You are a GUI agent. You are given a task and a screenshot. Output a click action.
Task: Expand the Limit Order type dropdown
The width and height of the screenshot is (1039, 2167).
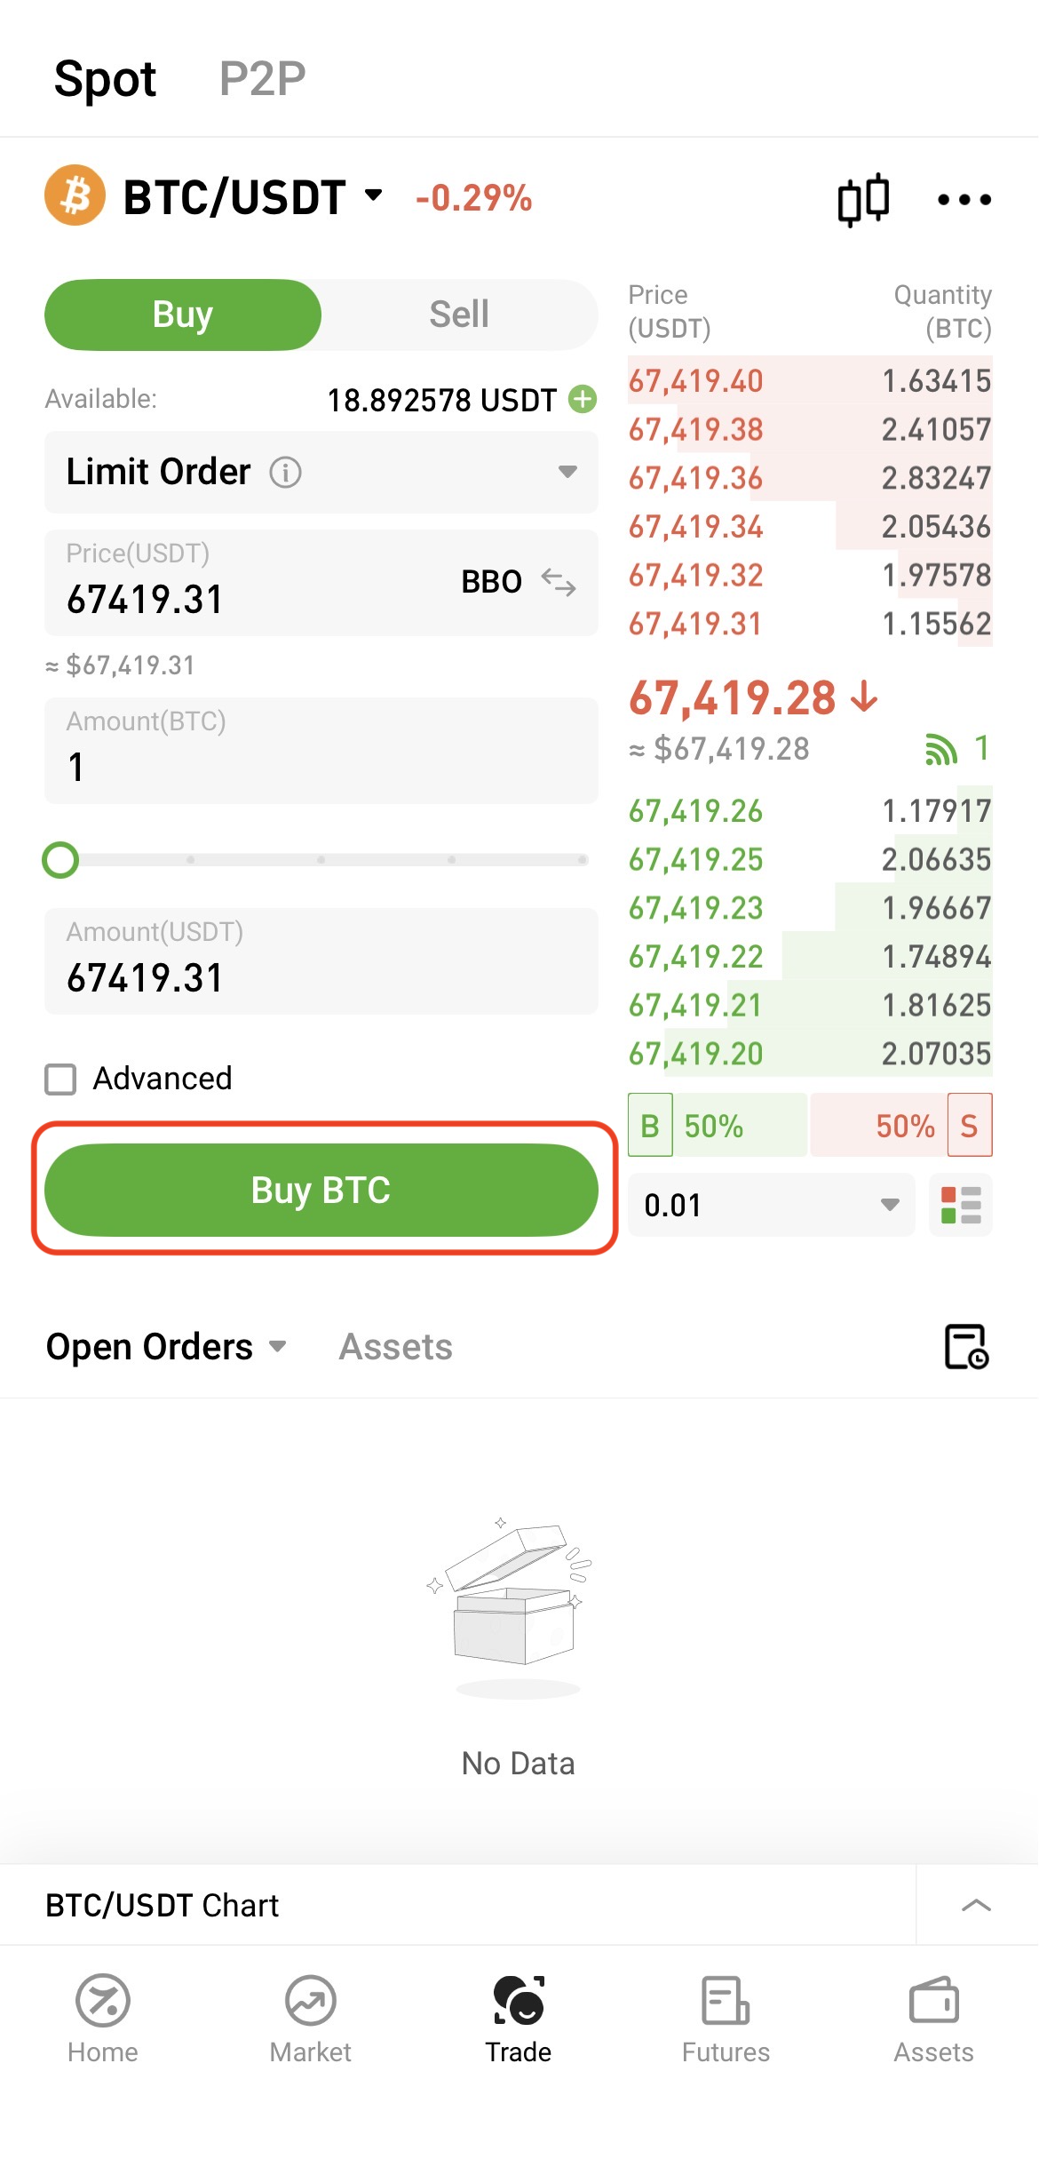(x=567, y=472)
